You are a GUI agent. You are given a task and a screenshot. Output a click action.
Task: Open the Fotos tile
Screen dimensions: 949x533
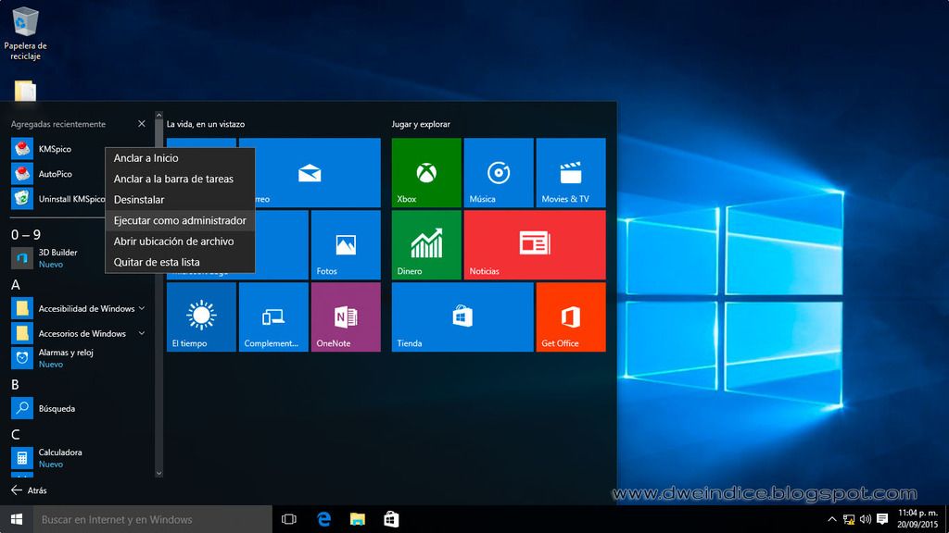point(346,244)
